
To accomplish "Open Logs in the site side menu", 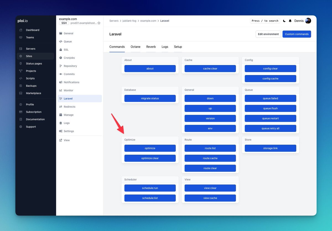I will [80, 123].
